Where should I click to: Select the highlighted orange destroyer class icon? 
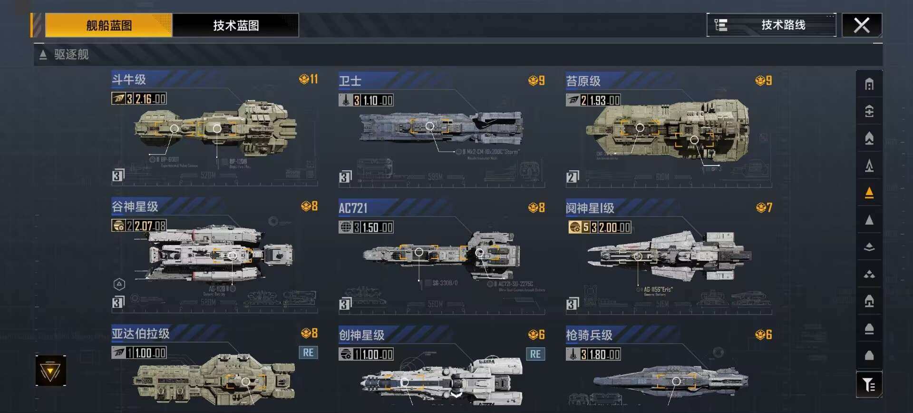click(x=869, y=193)
